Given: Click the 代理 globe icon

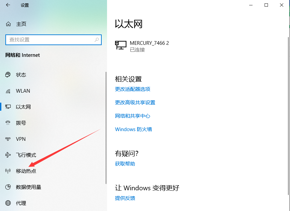Looking at the screenshot, I should [x=8, y=203].
